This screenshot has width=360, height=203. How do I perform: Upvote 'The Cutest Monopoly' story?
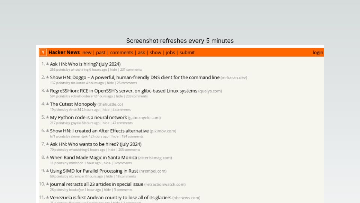(48, 104)
